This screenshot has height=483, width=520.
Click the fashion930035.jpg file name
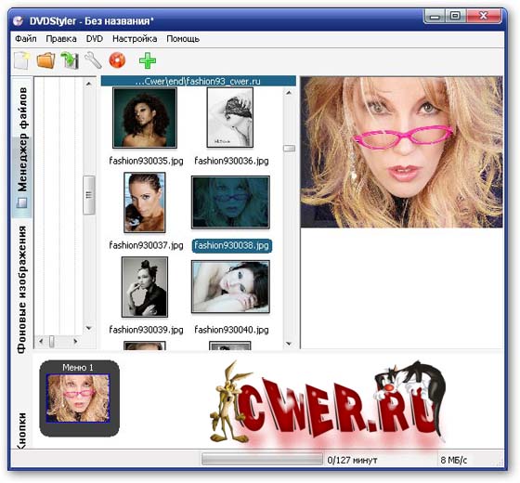click(x=146, y=161)
